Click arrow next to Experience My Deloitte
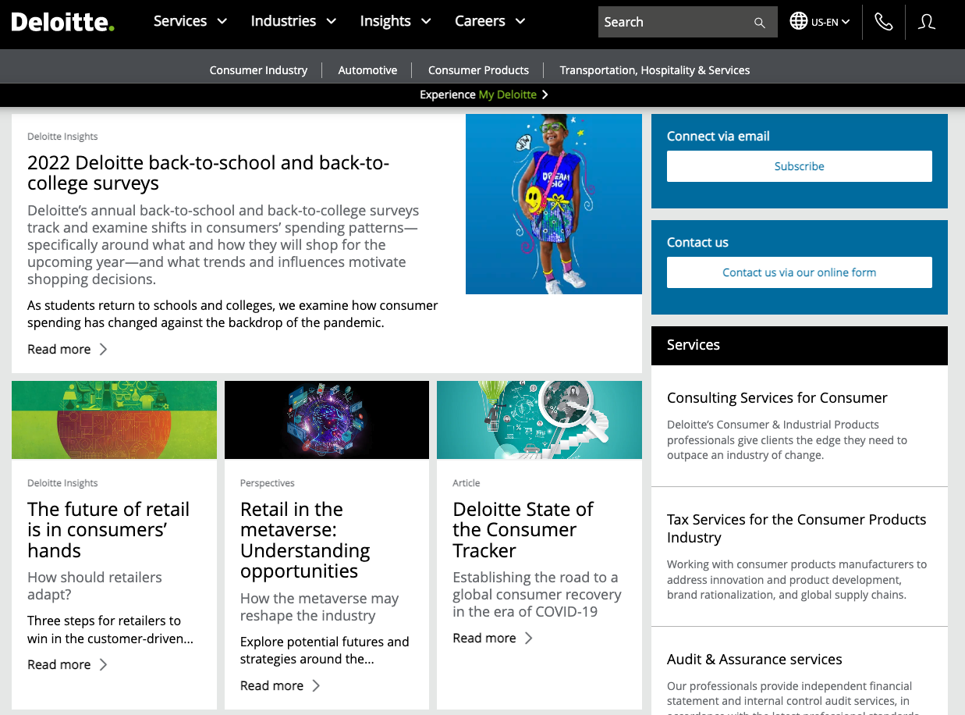 tap(545, 94)
